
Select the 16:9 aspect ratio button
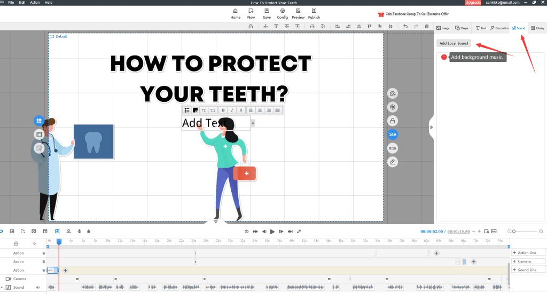click(393, 134)
